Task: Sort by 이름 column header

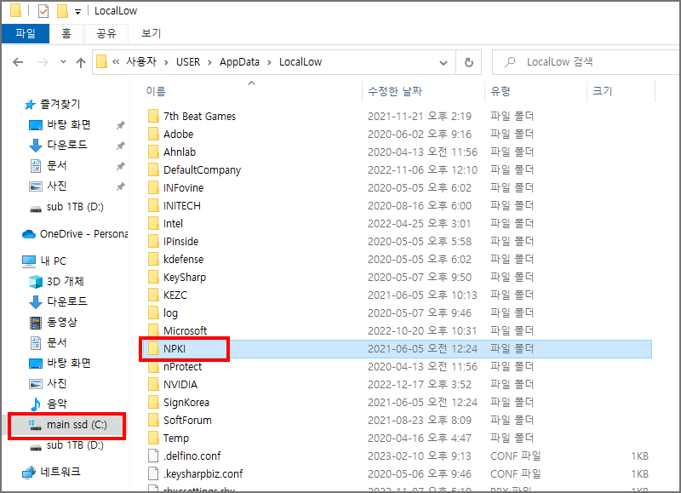Action: click(156, 91)
